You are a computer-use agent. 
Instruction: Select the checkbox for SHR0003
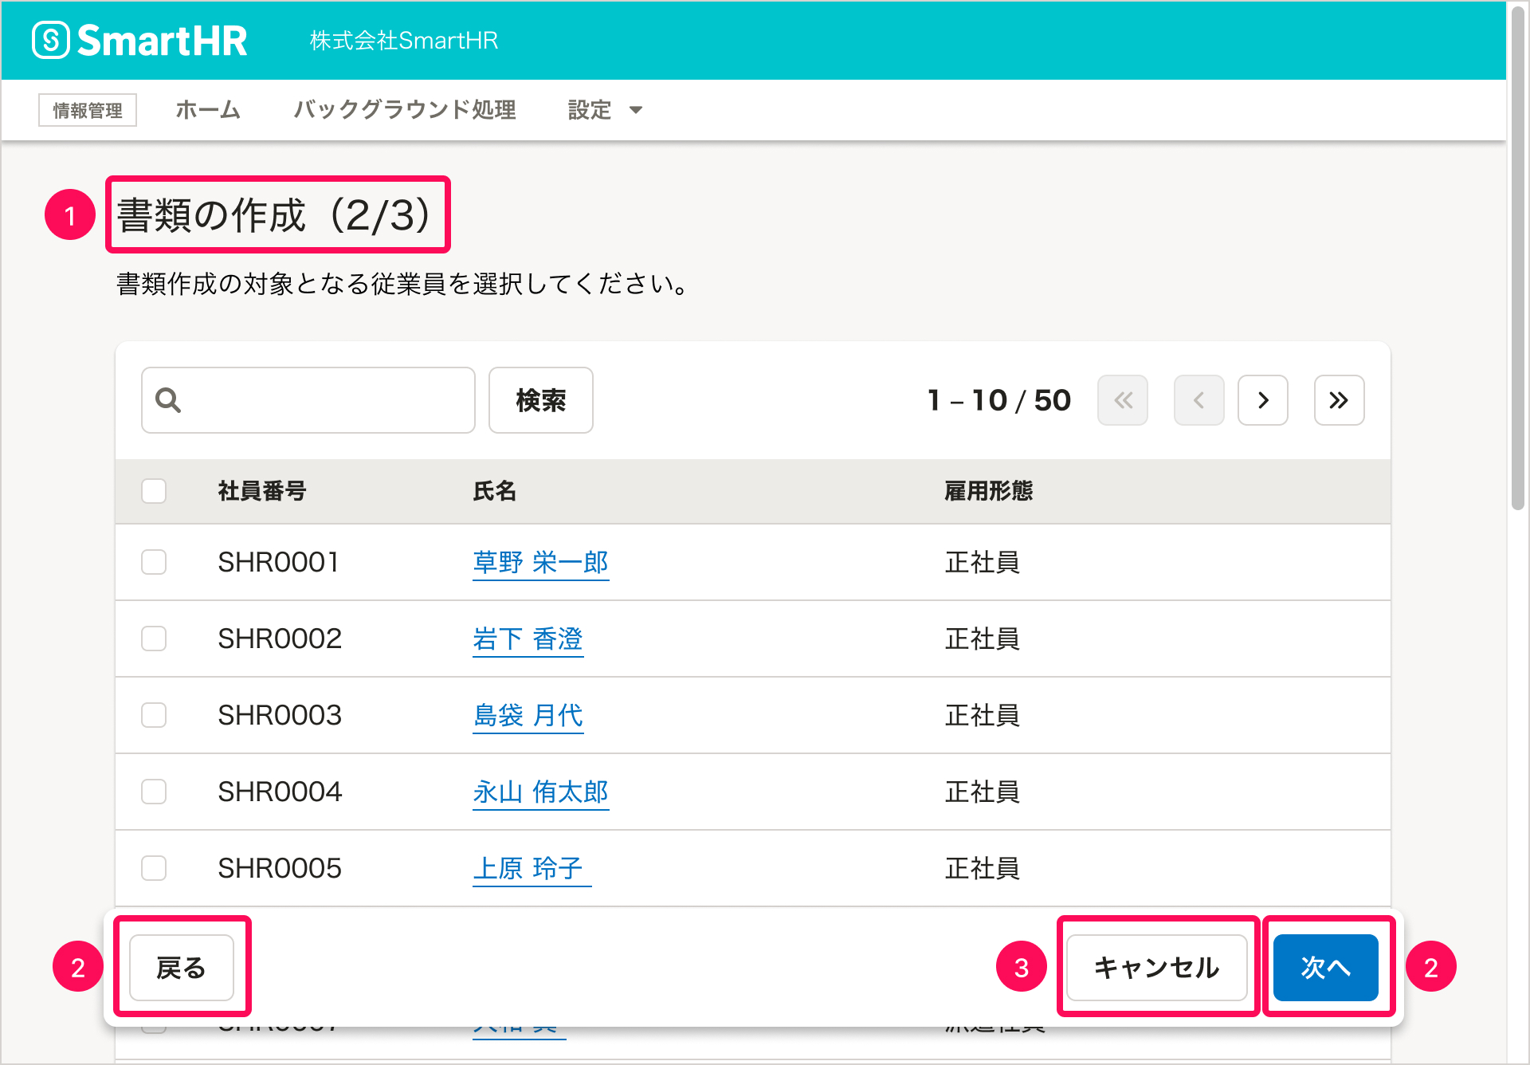tap(154, 715)
